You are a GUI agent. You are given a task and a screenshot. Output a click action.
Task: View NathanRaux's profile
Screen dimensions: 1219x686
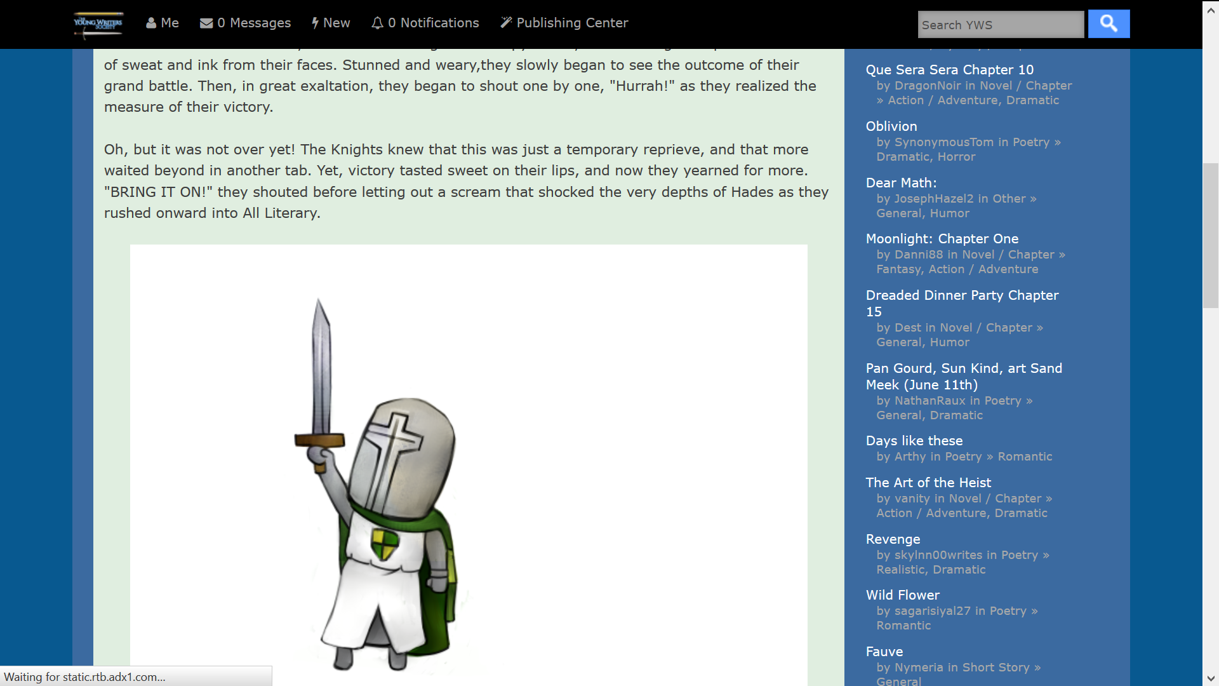pyautogui.click(x=929, y=401)
